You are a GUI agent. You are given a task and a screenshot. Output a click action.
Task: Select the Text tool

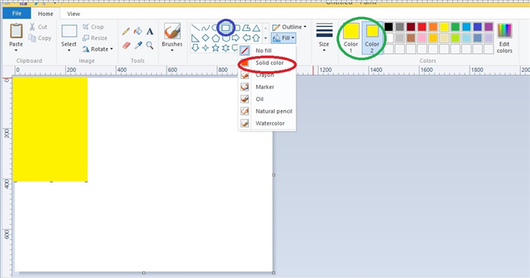point(150,32)
